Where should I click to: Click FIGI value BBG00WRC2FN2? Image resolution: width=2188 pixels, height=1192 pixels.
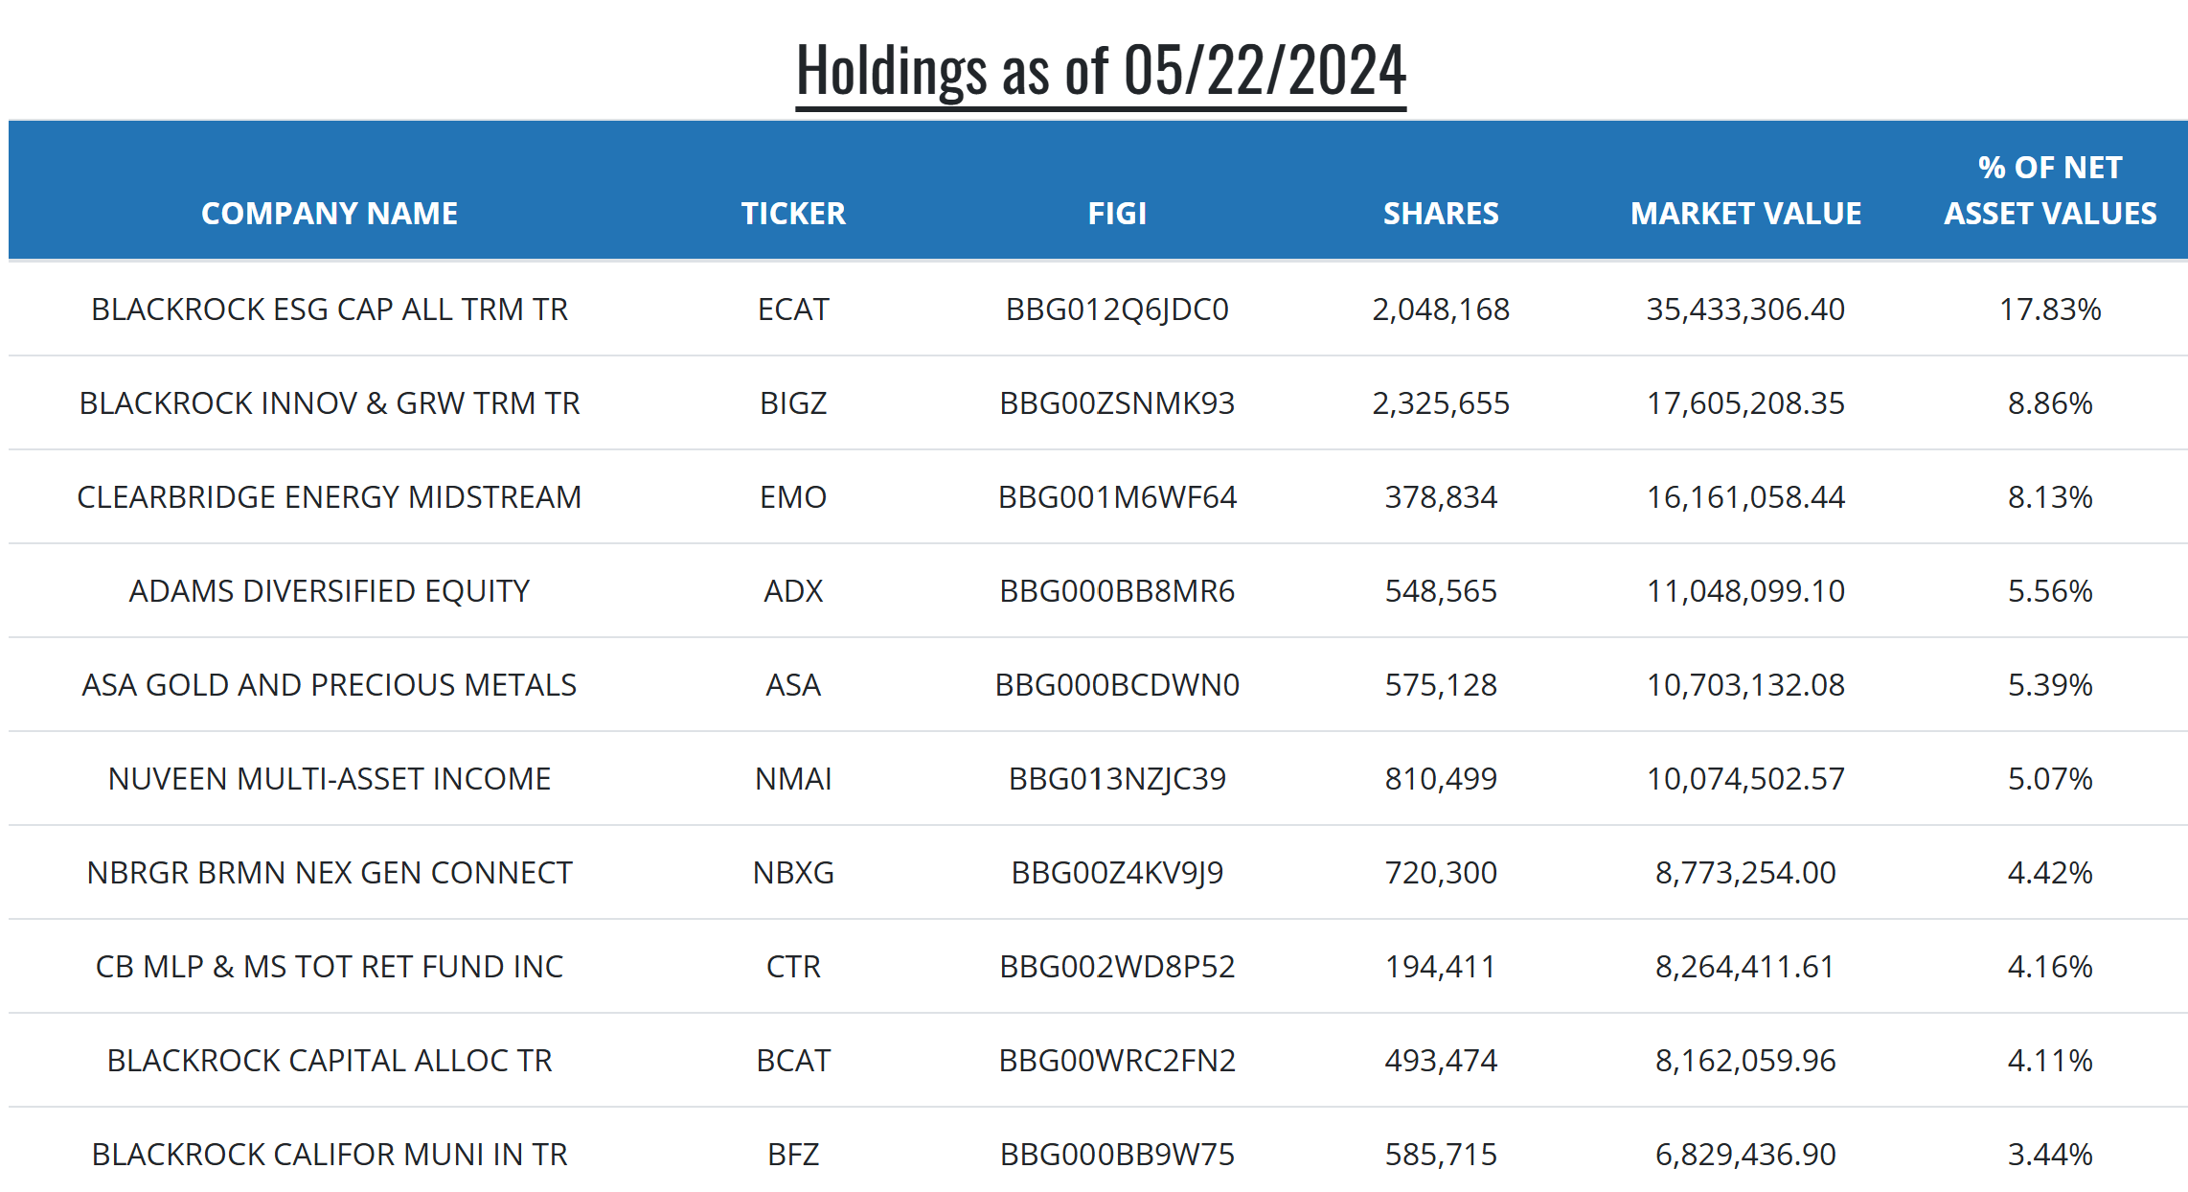1117,1061
